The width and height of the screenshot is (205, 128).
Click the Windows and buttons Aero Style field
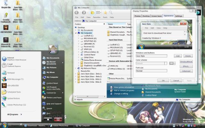click(x=152, y=56)
